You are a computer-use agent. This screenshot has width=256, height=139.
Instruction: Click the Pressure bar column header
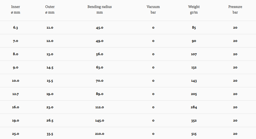pos(235,9)
